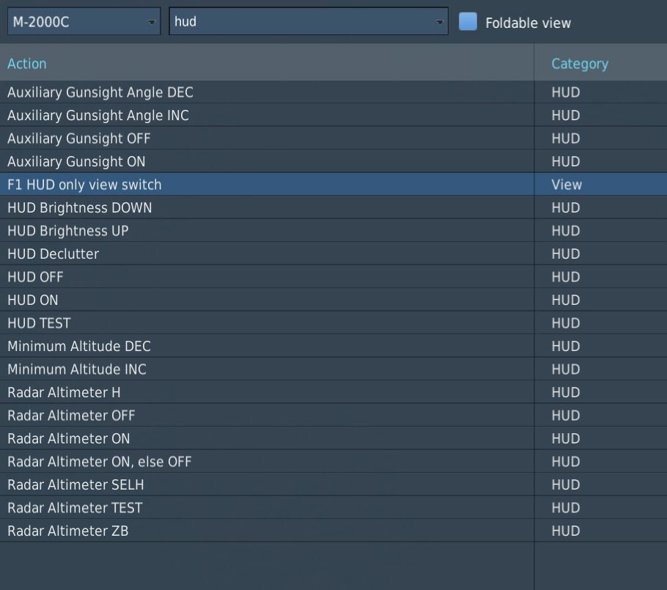Select the HUD Declutter row
667x590 pixels.
click(333, 254)
